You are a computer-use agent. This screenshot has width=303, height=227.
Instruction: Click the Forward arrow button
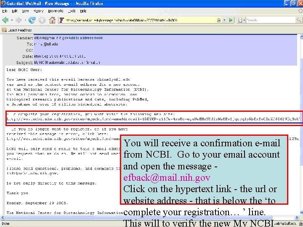coord(19,20)
